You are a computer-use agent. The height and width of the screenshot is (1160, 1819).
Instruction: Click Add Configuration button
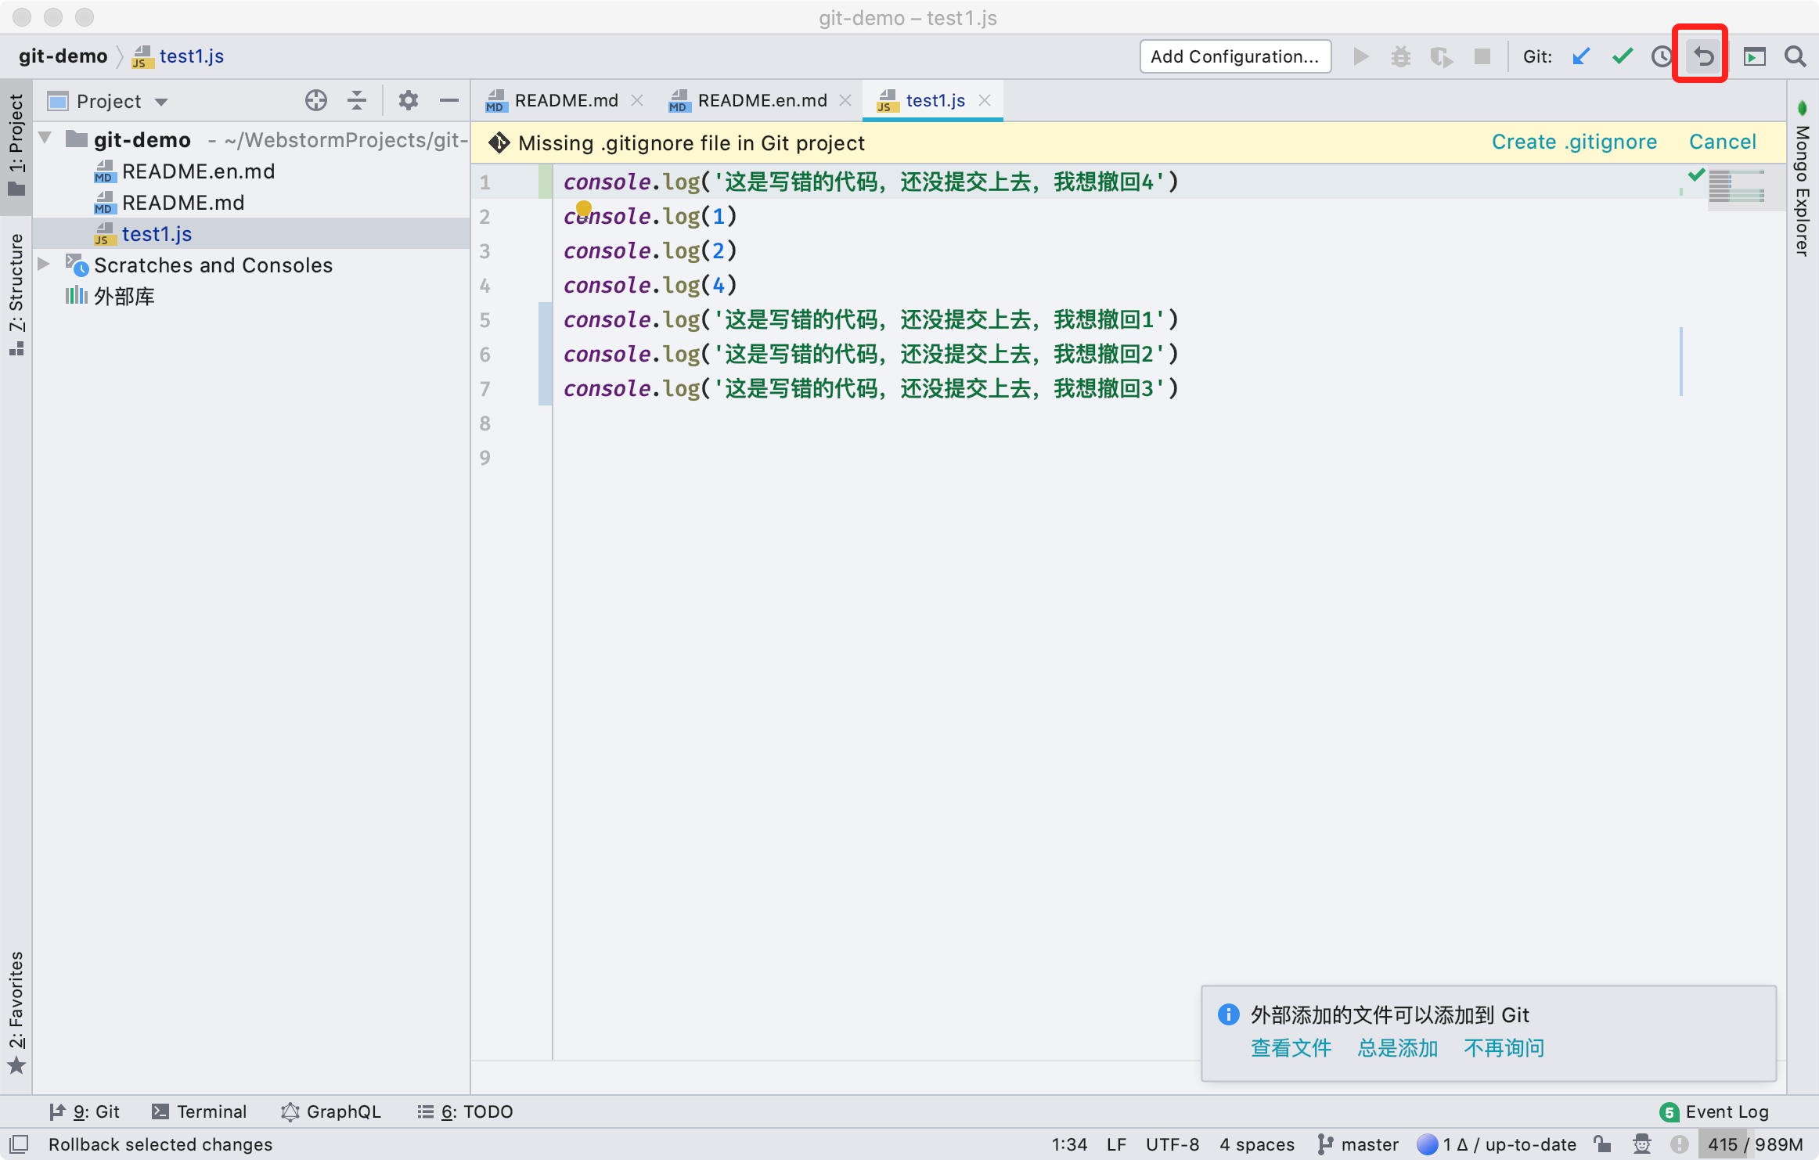1235,56
